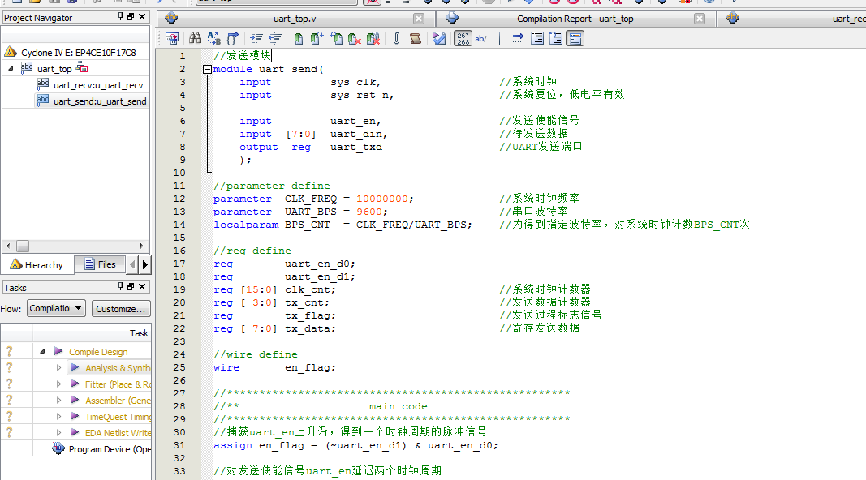Toggle line number display (267/268) button
The image size is (866, 480).
463,38
